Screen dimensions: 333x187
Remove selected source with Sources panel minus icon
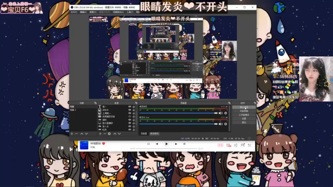point(105,134)
